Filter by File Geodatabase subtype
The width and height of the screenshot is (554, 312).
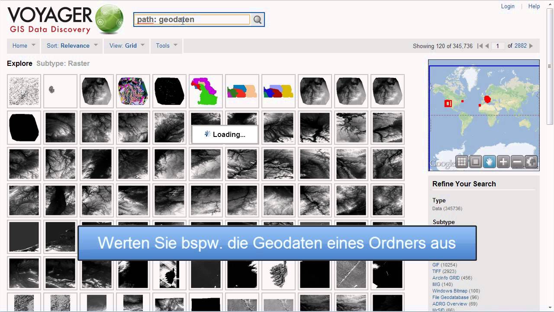[x=450, y=297]
